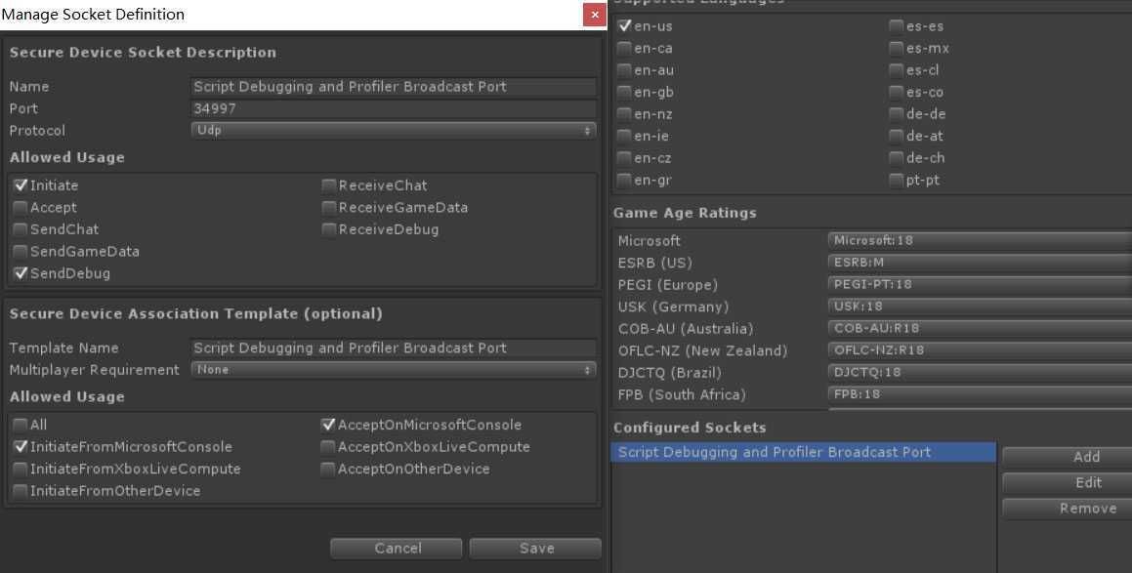Enable the es-cl language
This screenshot has width=1132, height=573.
tap(897, 70)
